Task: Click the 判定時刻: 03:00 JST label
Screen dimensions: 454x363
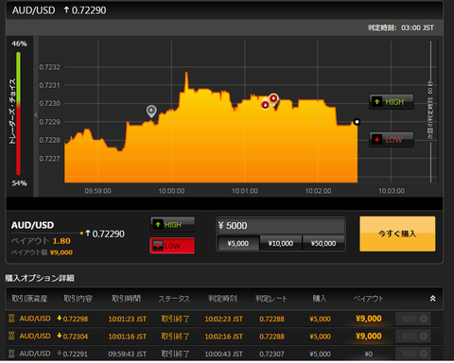Action: (401, 27)
